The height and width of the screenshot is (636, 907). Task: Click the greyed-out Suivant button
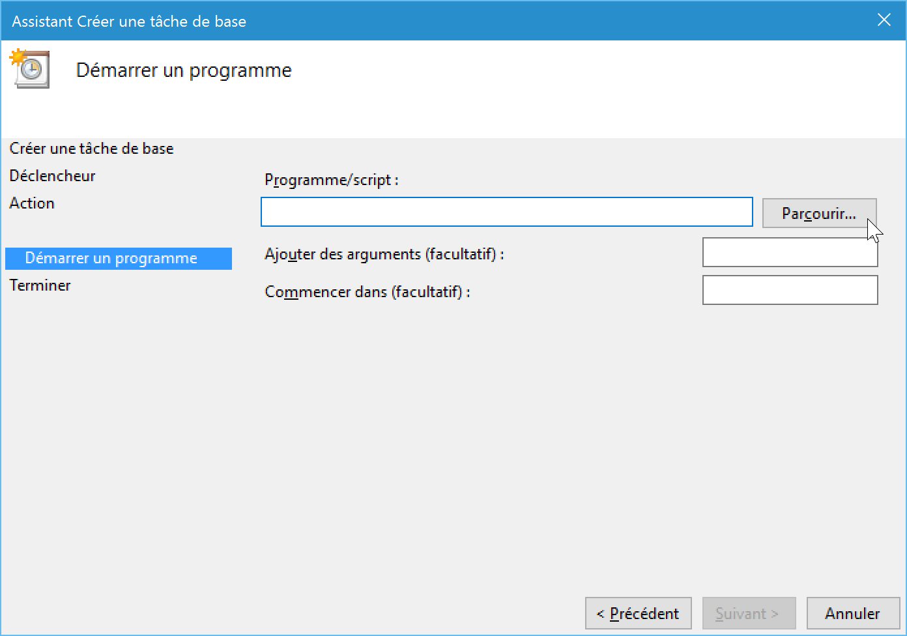click(749, 613)
